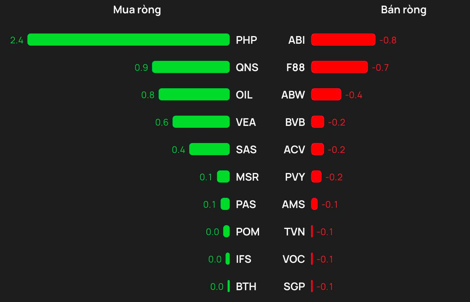The image size is (470, 302).
Task: Select the SAS net buy bar
Action: (x=209, y=149)
